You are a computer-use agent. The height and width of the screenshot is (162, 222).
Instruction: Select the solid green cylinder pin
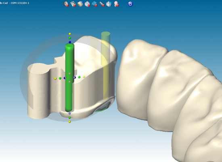(x=69, y=78)
